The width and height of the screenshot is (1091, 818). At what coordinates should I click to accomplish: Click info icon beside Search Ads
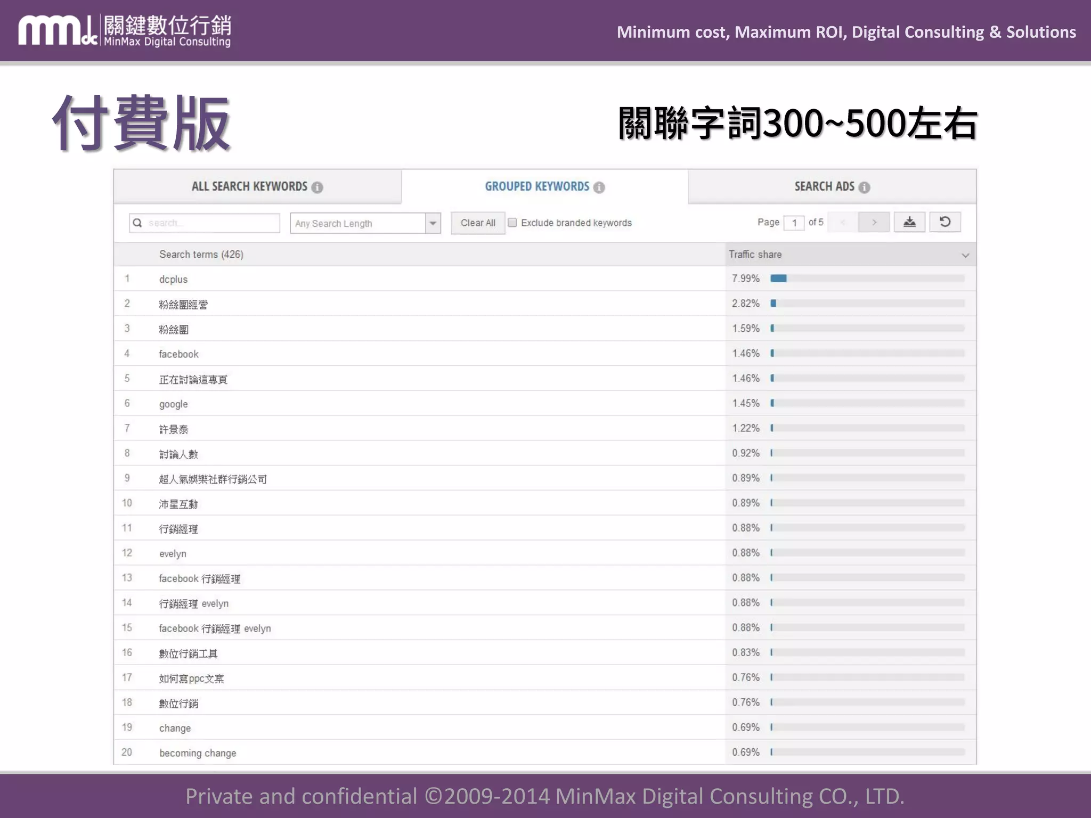point(865,187)
